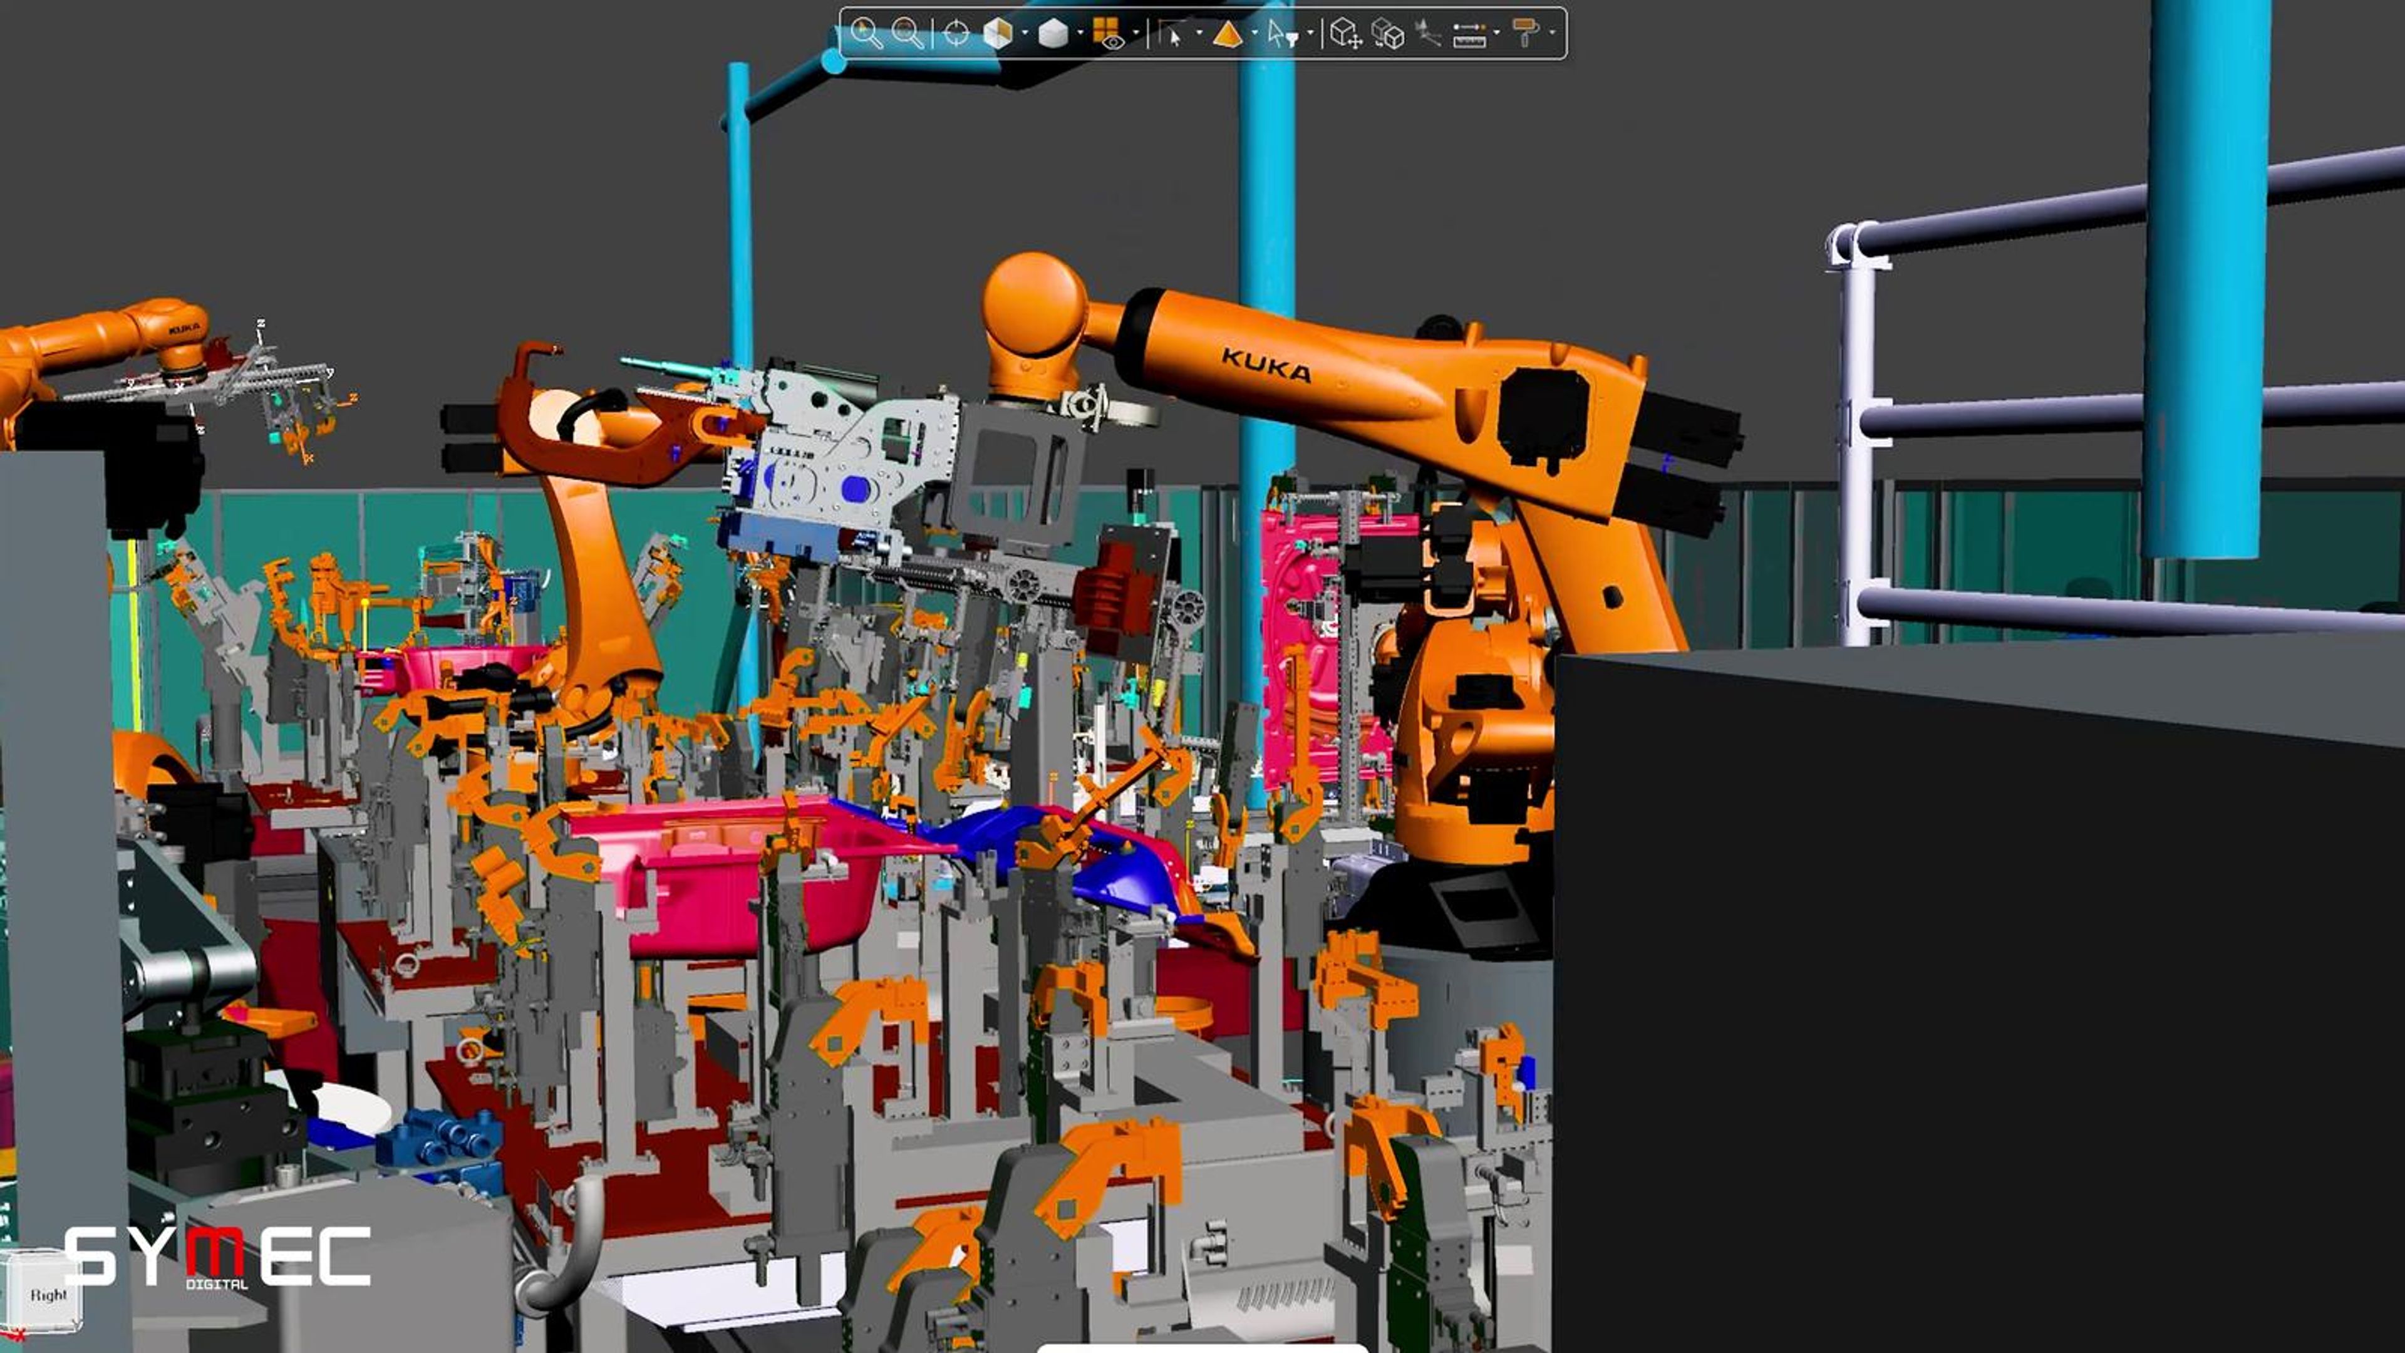Image resolution: width=2405 pixels, height=1353 pixels.
Task: Open the pick intent dropdown arrow
Action: pos(1199,34)
